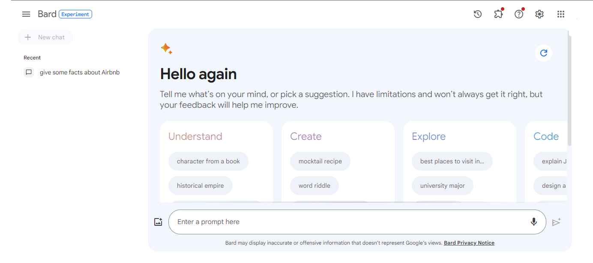This screenshot has height=263, width=593.
Task: Open the help question mark icon
Action: pos(519,14)
